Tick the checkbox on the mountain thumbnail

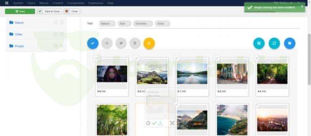(136, 58)
